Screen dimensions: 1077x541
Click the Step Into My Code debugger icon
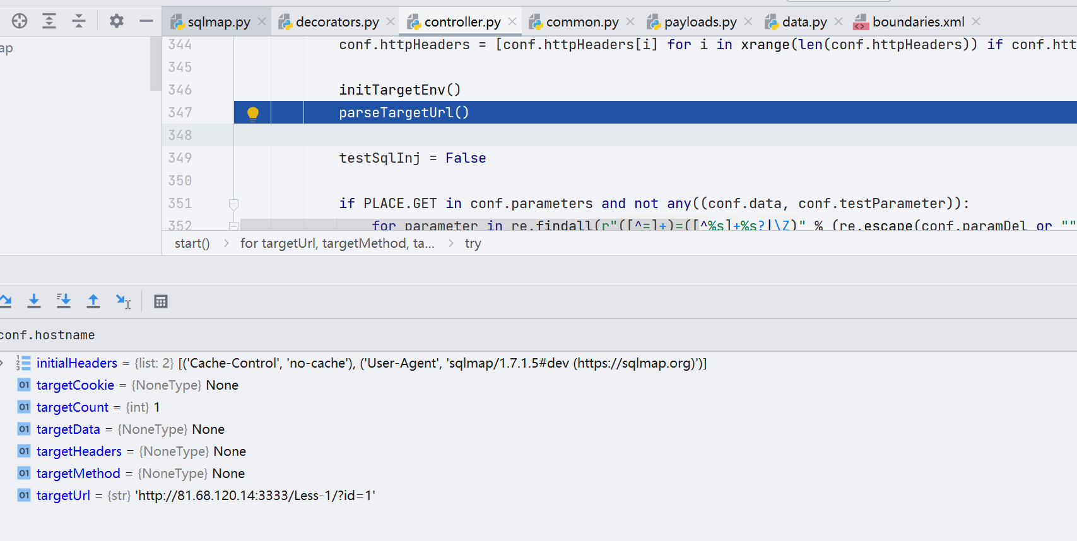click(64, 301)
